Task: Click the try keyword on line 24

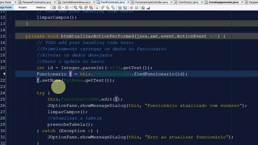Action: [41, 93]
